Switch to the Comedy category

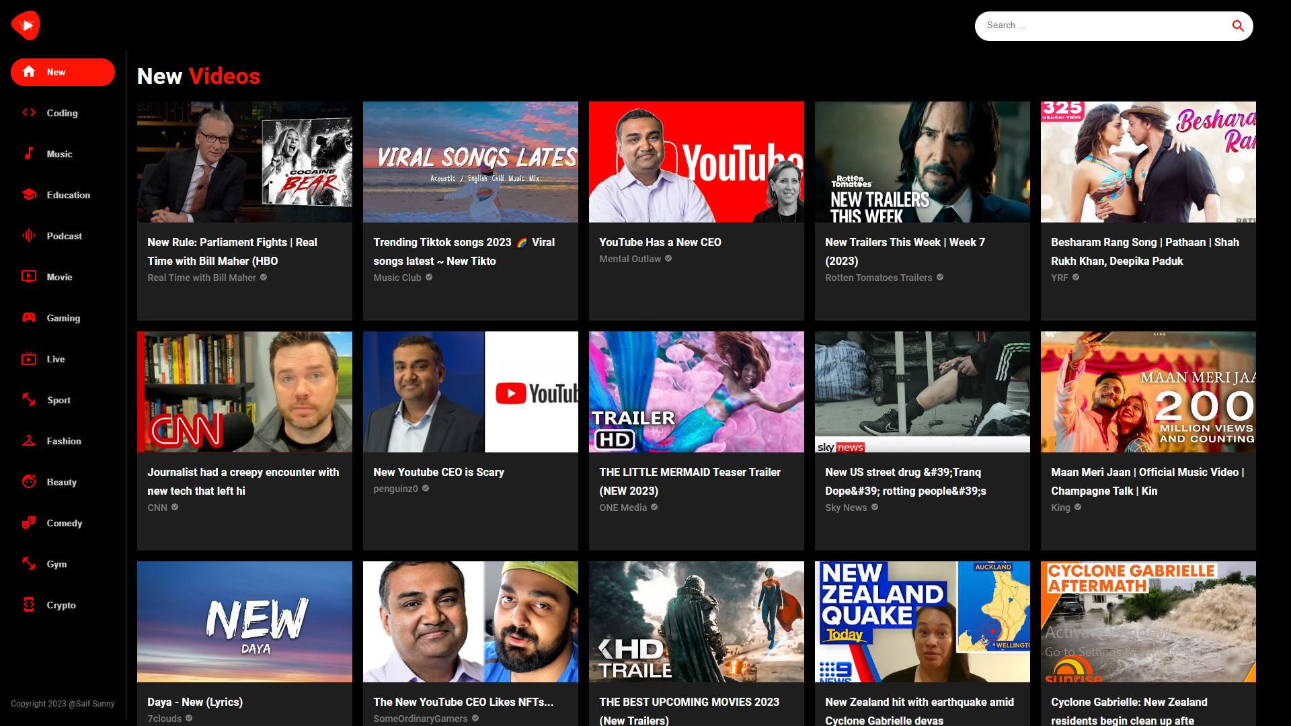(x=64, y=523)
